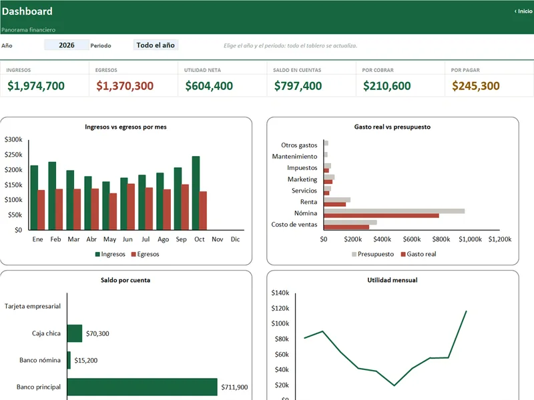
Task: Click the Caja chica balance bar
Action: 75,333
